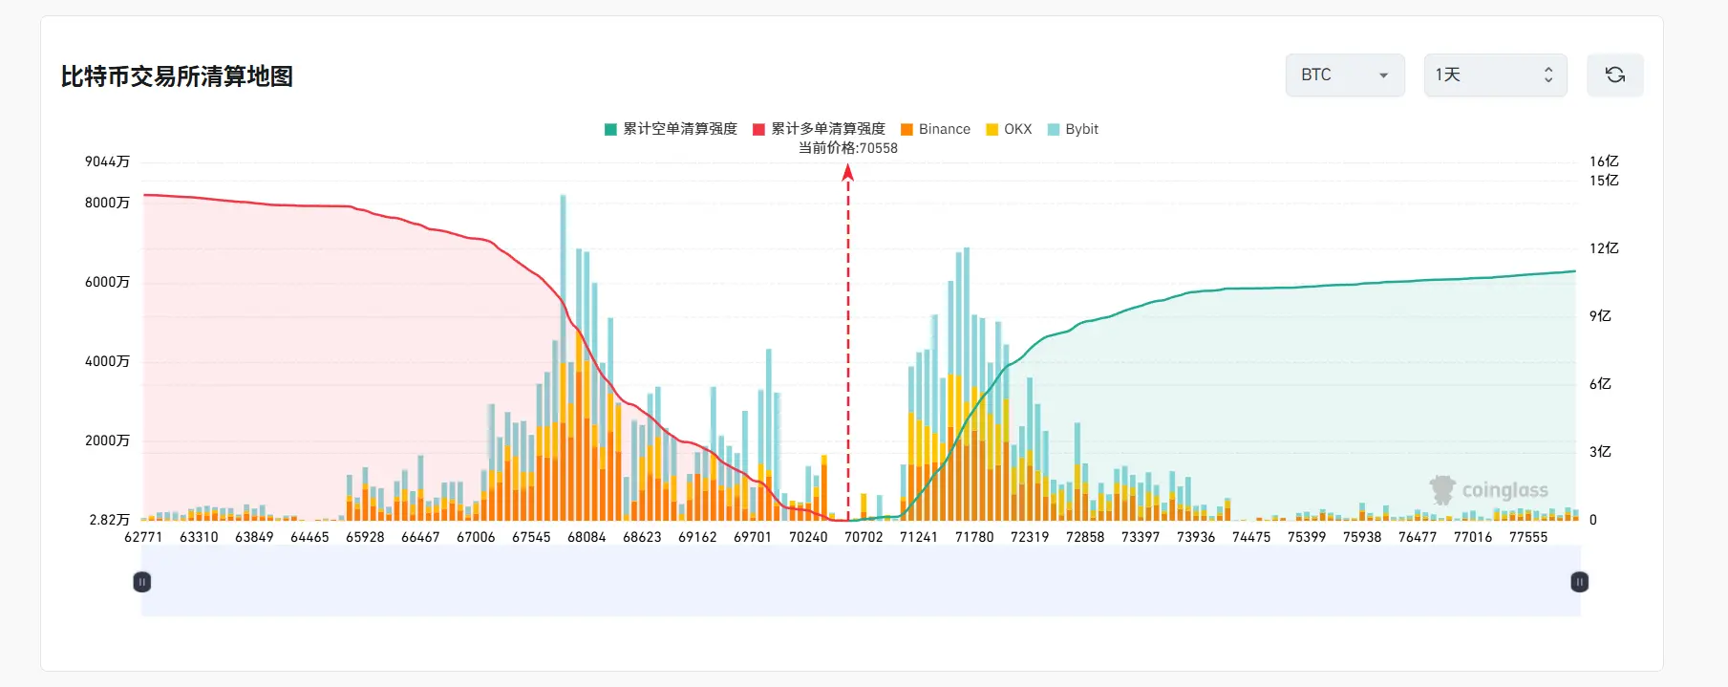The width and height of the screenshot is (1728, 687).
Task: Click right axis value 3亿
Action: point(1600,452)
